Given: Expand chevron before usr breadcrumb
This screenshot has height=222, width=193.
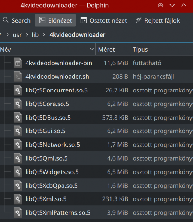Looking at the screenshot, I should pyautogui.click(x=8, y=35).
